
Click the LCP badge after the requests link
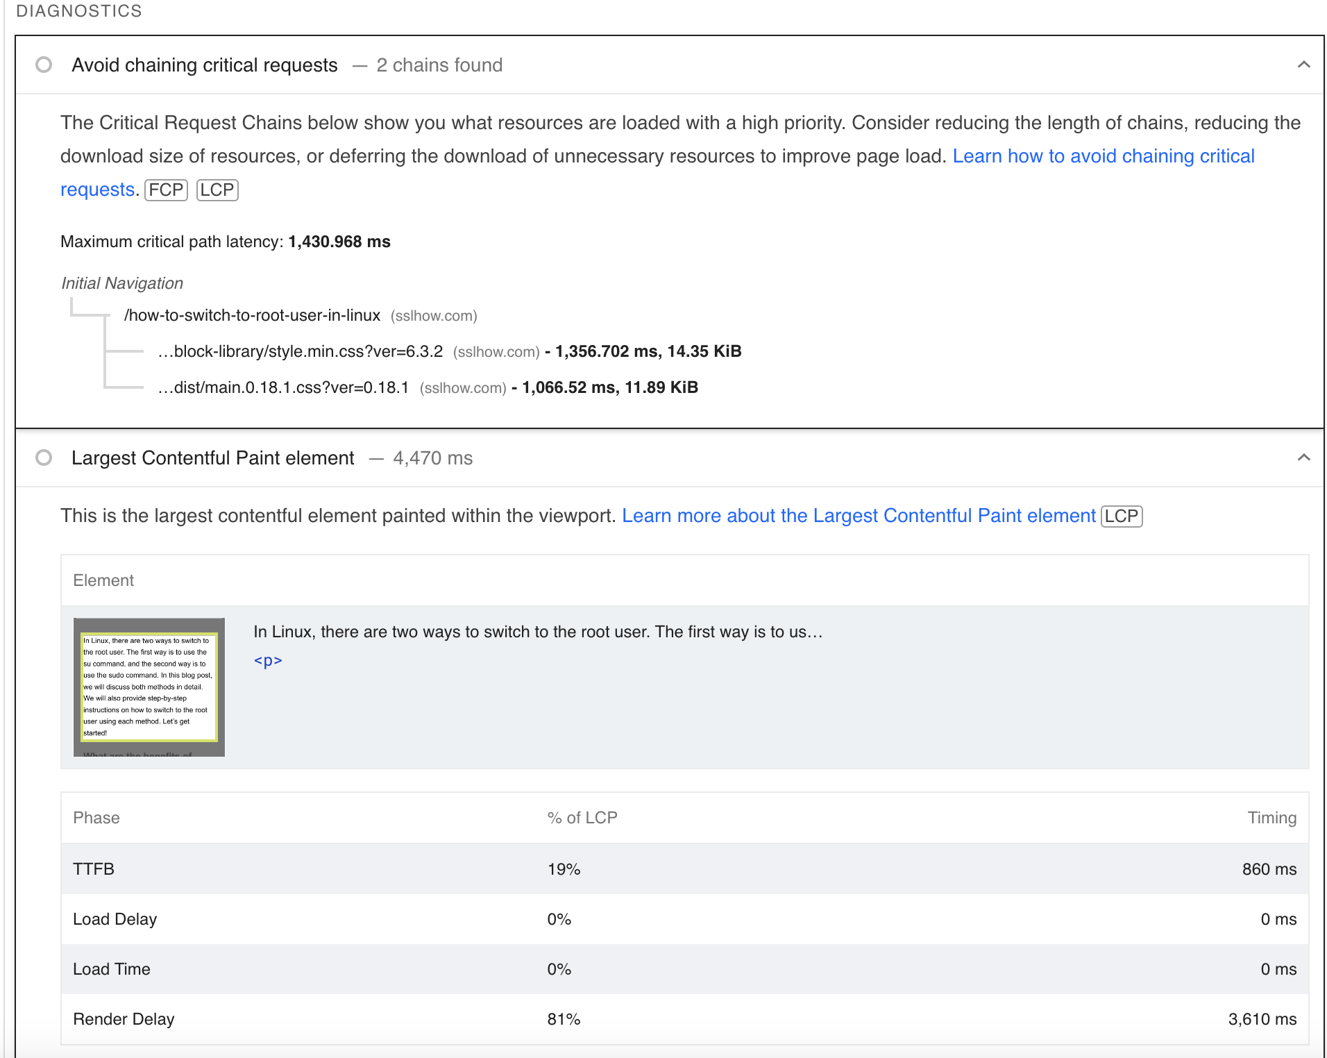coord(217,190)
